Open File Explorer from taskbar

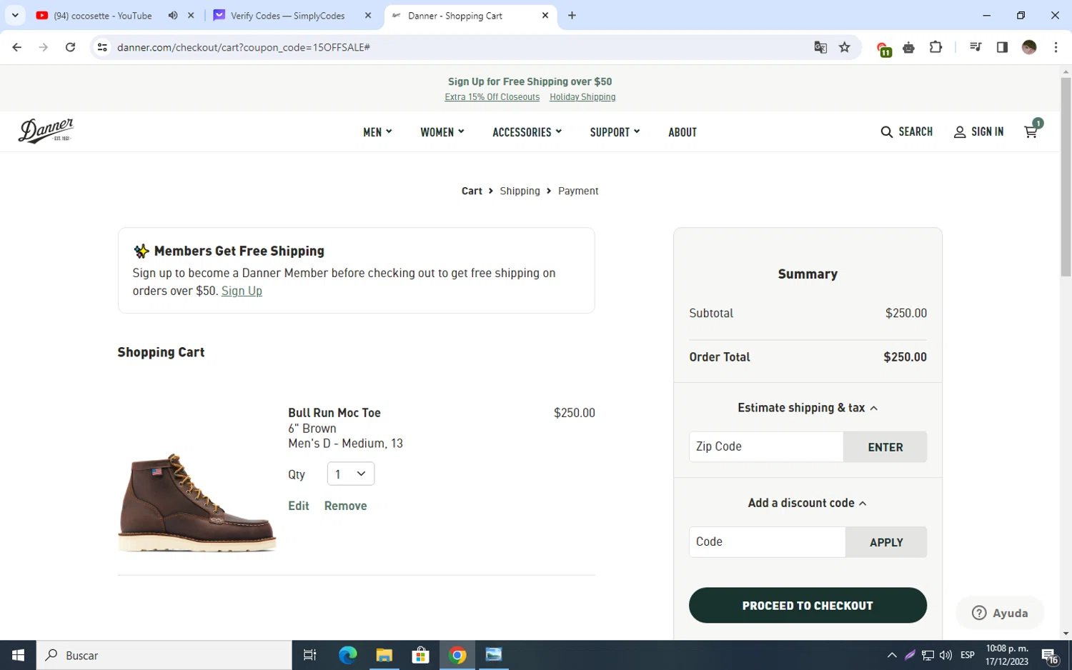384,655
